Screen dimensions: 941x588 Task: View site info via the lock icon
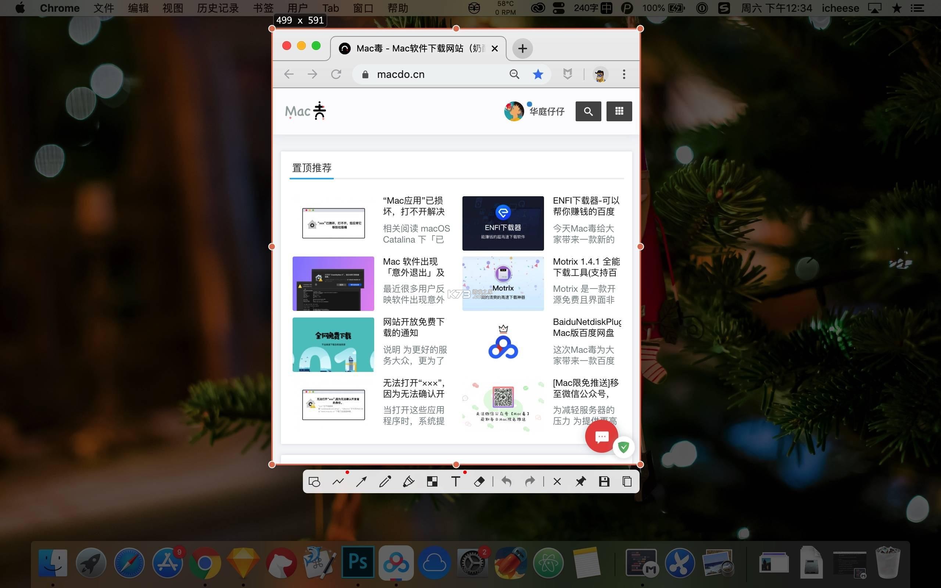tap(365, 74)
